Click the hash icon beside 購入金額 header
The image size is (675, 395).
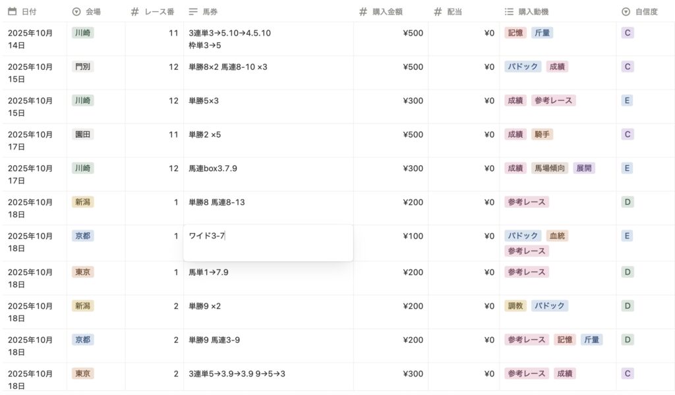click(363, 12)
